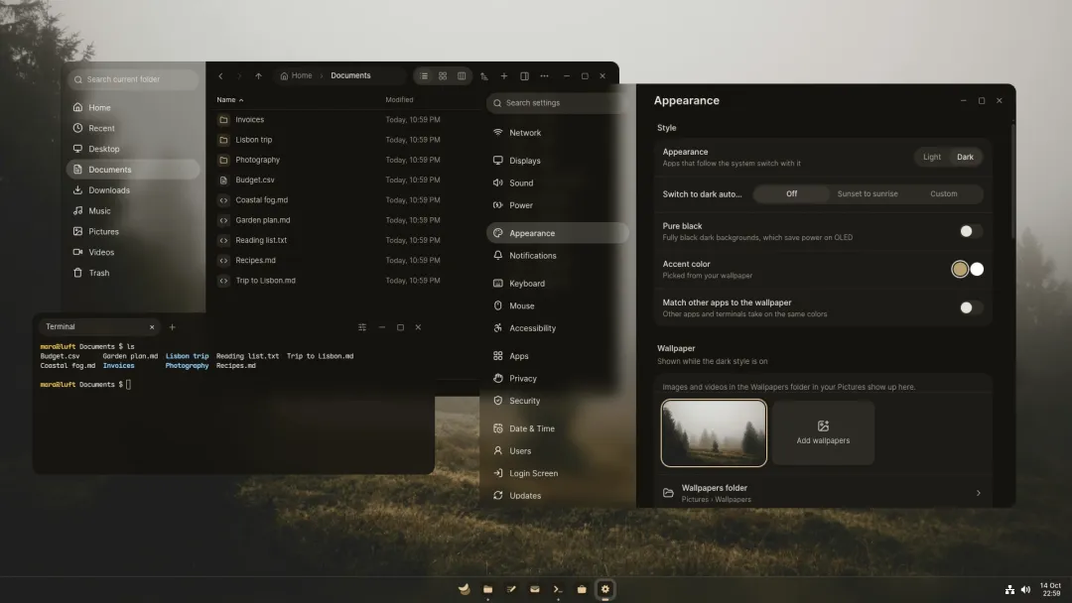Viewport: 1072px width, 603px height.
Task: Open the Sound settings page
Action: click(557, 183)
